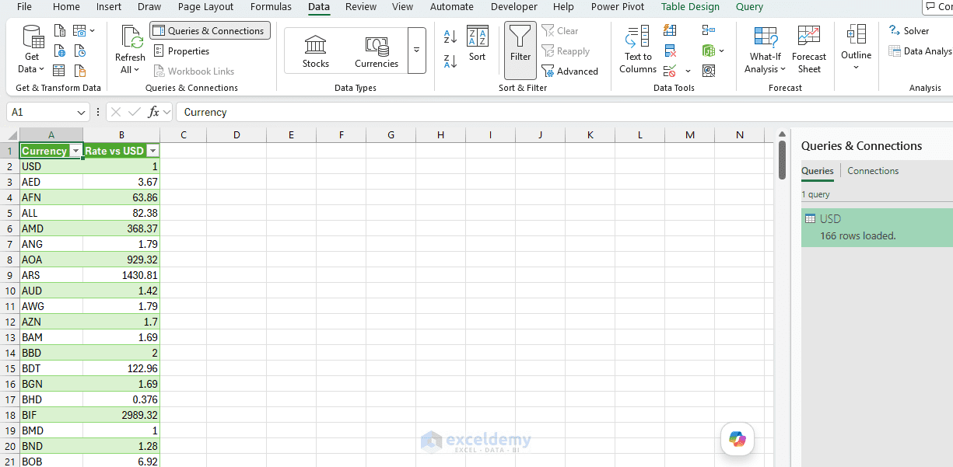Select the Stocks data type

(316, 51)
